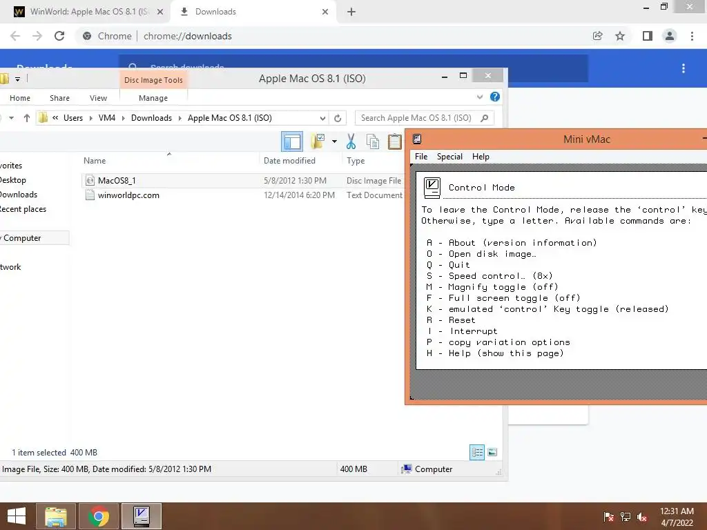This screenshot has height=530, width=707.
Task: Click the taskbar clock
Action: point(677,516)
